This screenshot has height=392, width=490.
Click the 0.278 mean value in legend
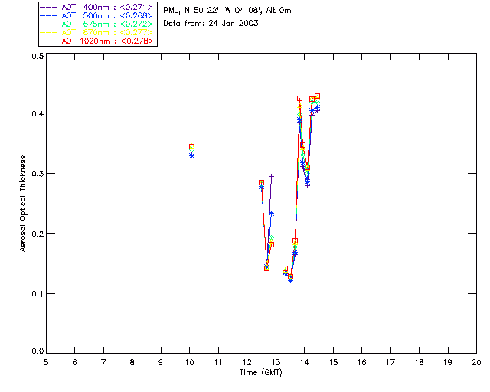137,41
